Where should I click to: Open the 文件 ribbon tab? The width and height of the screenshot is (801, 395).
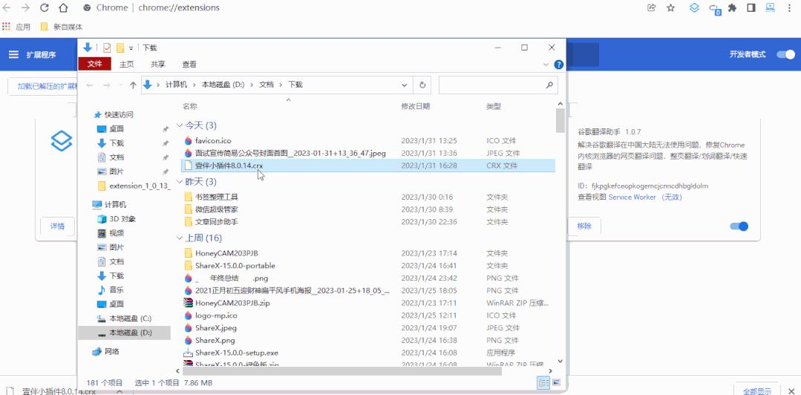94,64
